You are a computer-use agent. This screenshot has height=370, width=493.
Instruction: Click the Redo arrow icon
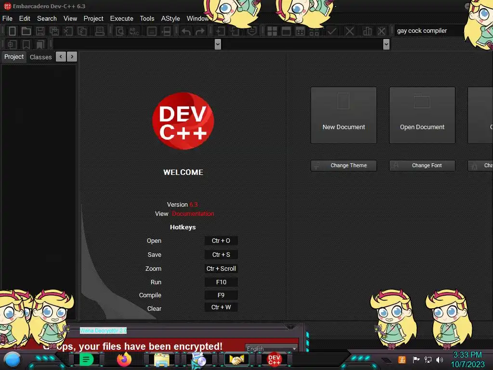point(200,31)
